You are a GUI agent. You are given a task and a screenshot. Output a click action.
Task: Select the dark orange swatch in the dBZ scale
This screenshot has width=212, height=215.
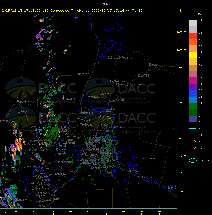(193, 42)
